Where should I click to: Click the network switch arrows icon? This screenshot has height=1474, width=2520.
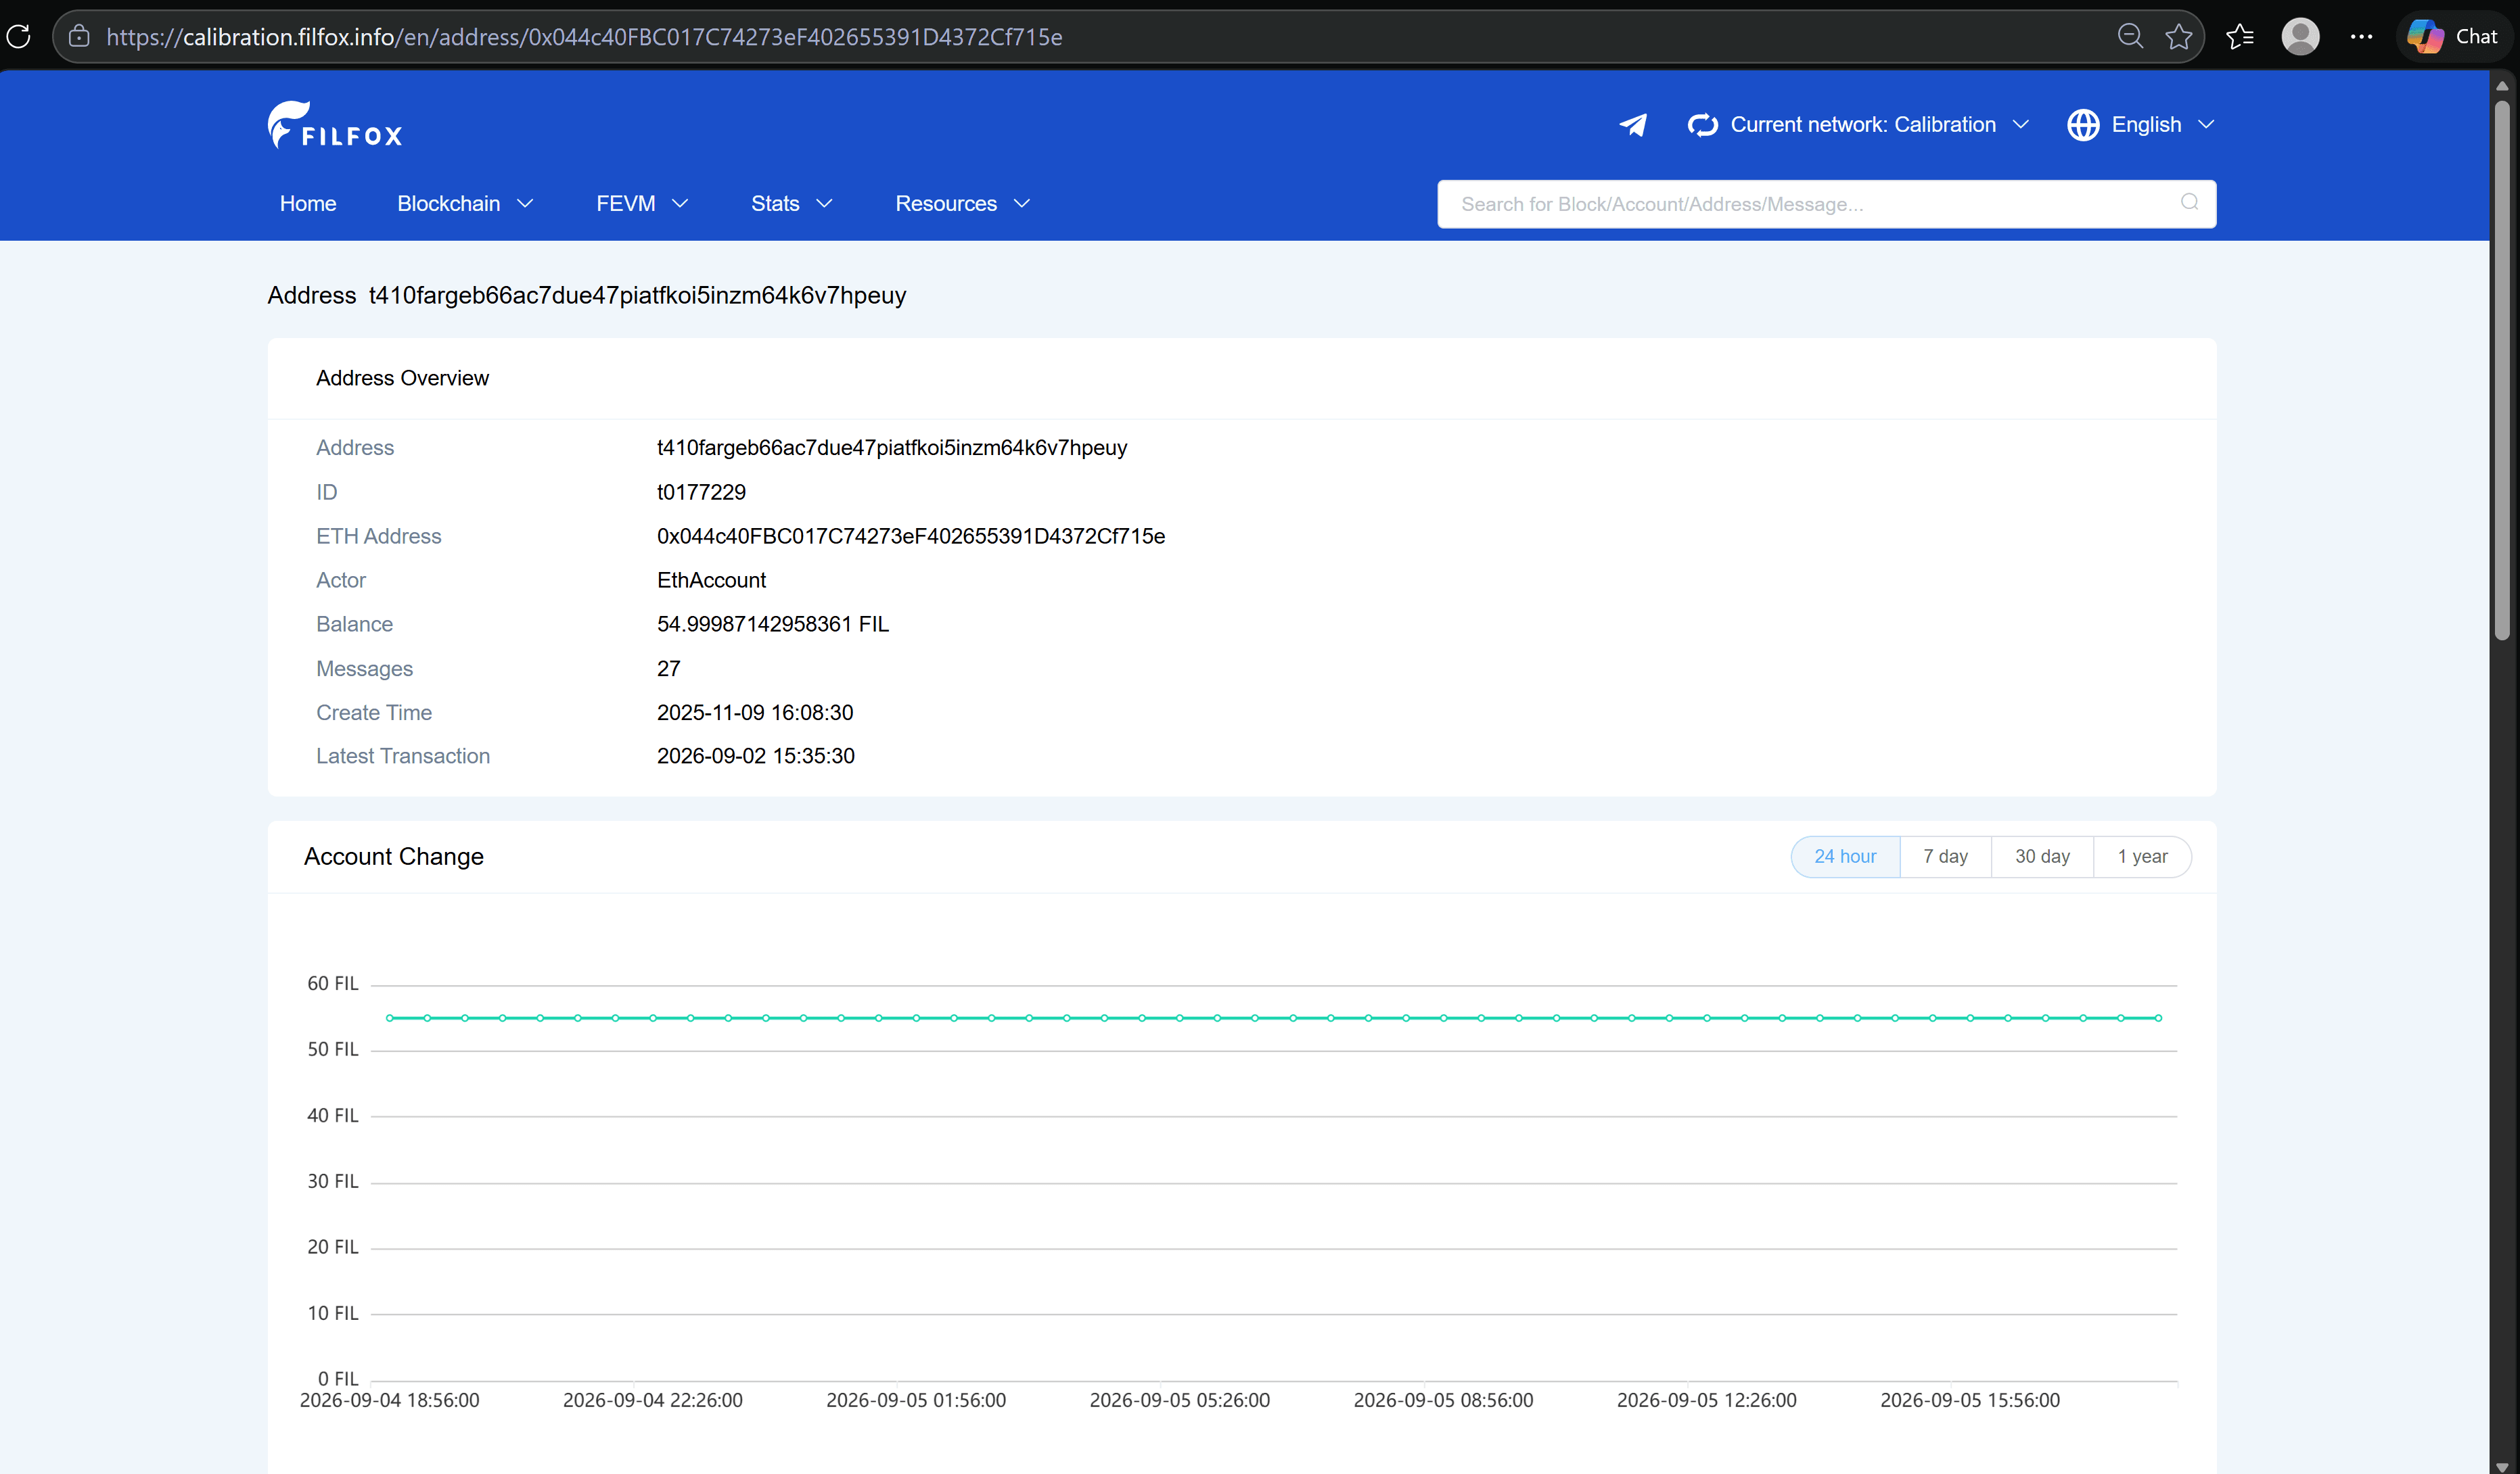1702,125
